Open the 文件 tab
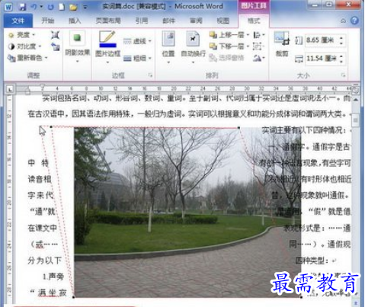Viewport: 365px width, 307px height. 18,21
